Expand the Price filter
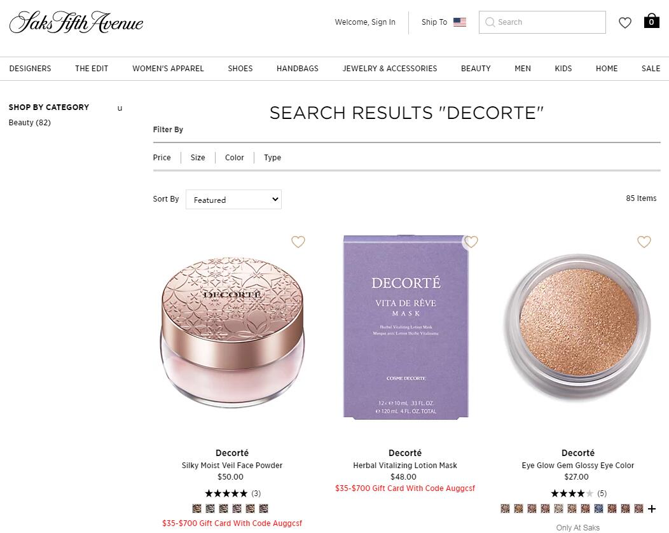669x533 pixels. tap(162, 158)
